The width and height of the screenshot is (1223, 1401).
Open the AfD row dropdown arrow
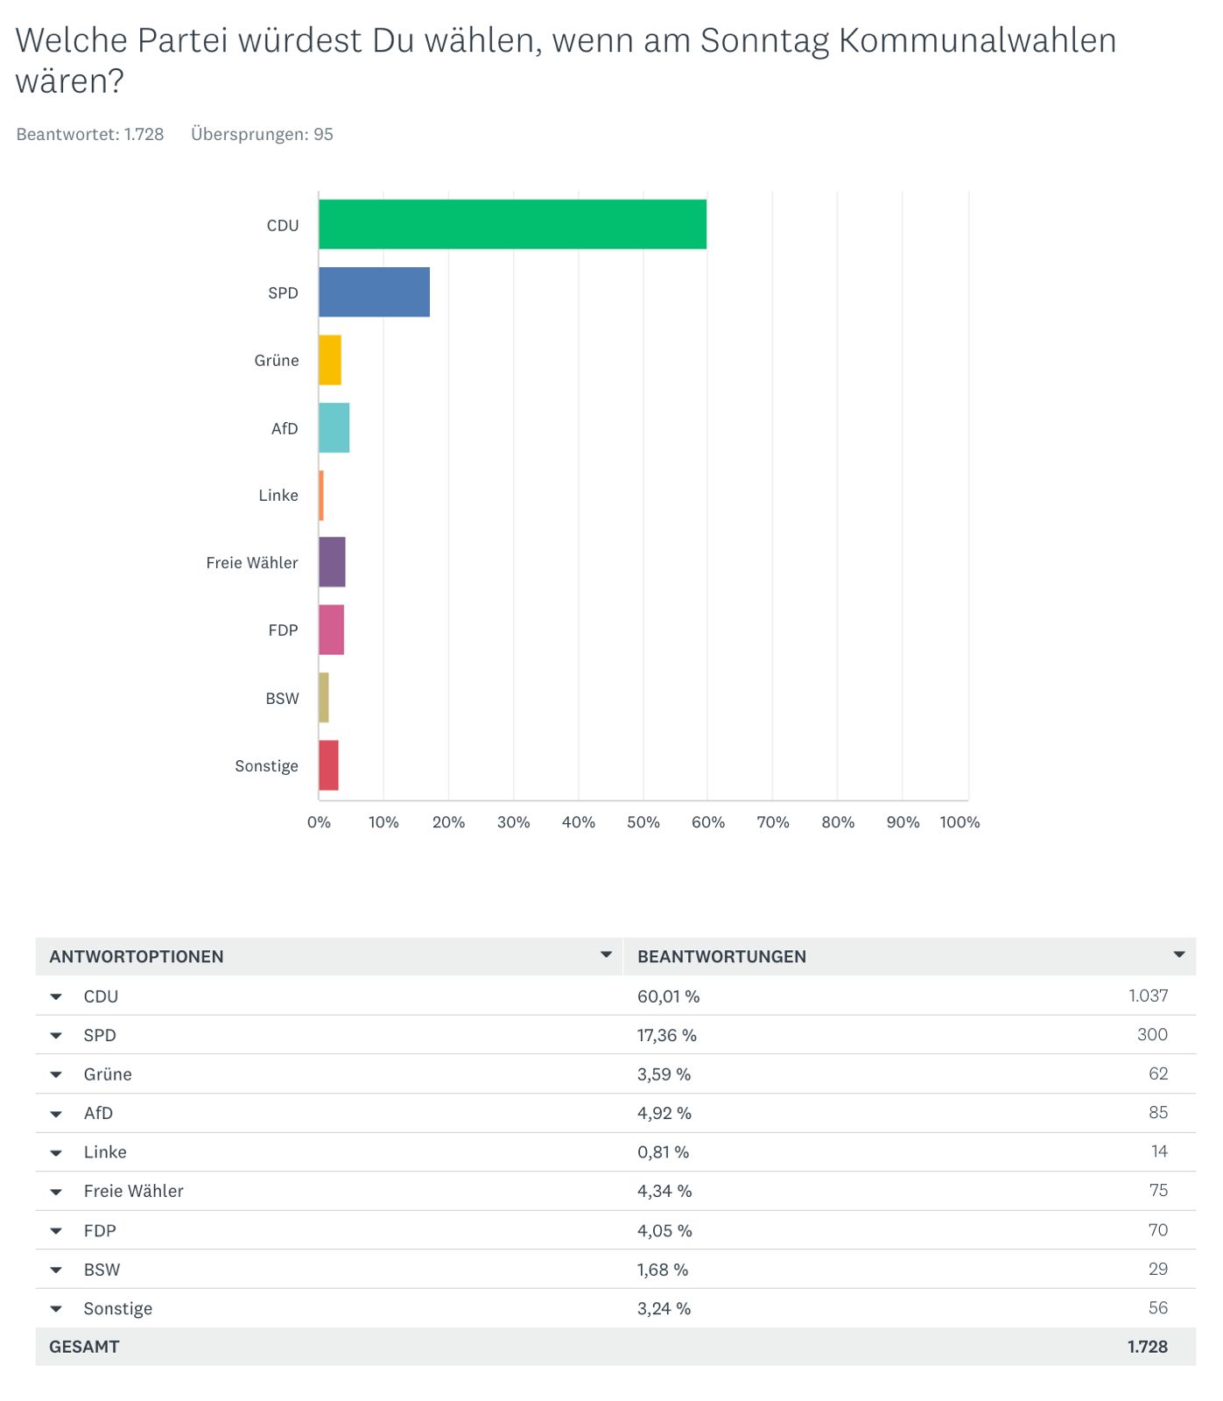(56, 1114)
